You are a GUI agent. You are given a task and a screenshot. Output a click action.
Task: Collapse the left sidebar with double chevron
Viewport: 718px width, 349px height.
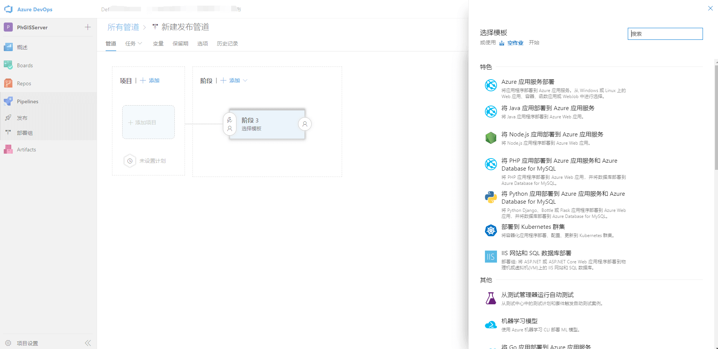[88, 343]
